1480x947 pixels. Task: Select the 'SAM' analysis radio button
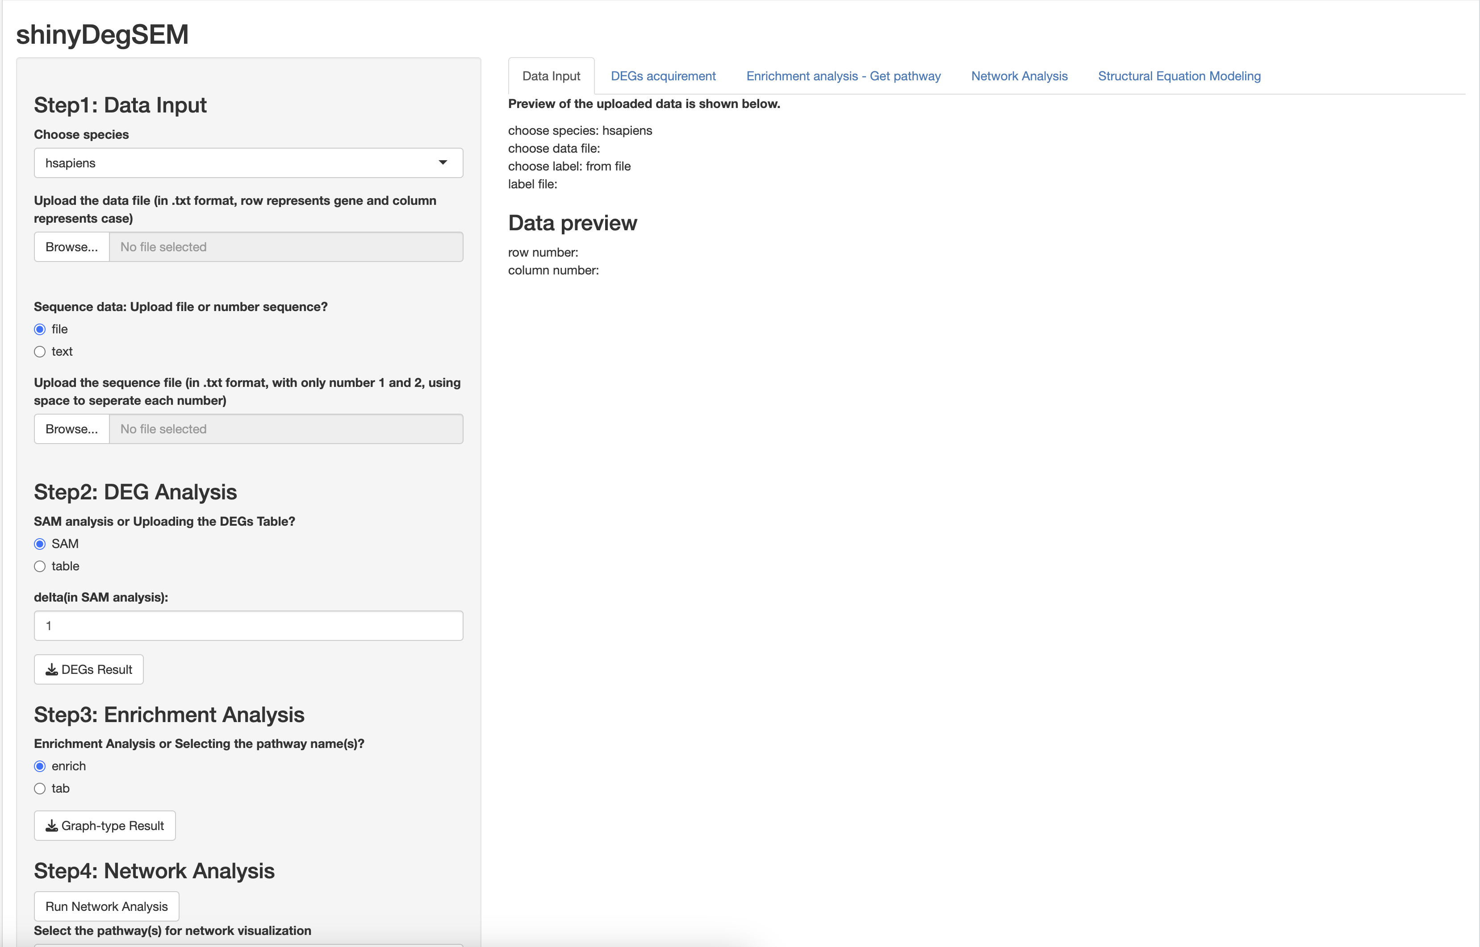(x=39, y=543)
